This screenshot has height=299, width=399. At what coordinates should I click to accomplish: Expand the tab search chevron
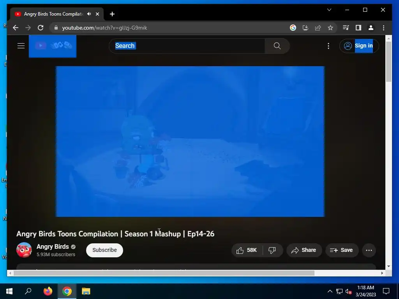tap(329, 10)
